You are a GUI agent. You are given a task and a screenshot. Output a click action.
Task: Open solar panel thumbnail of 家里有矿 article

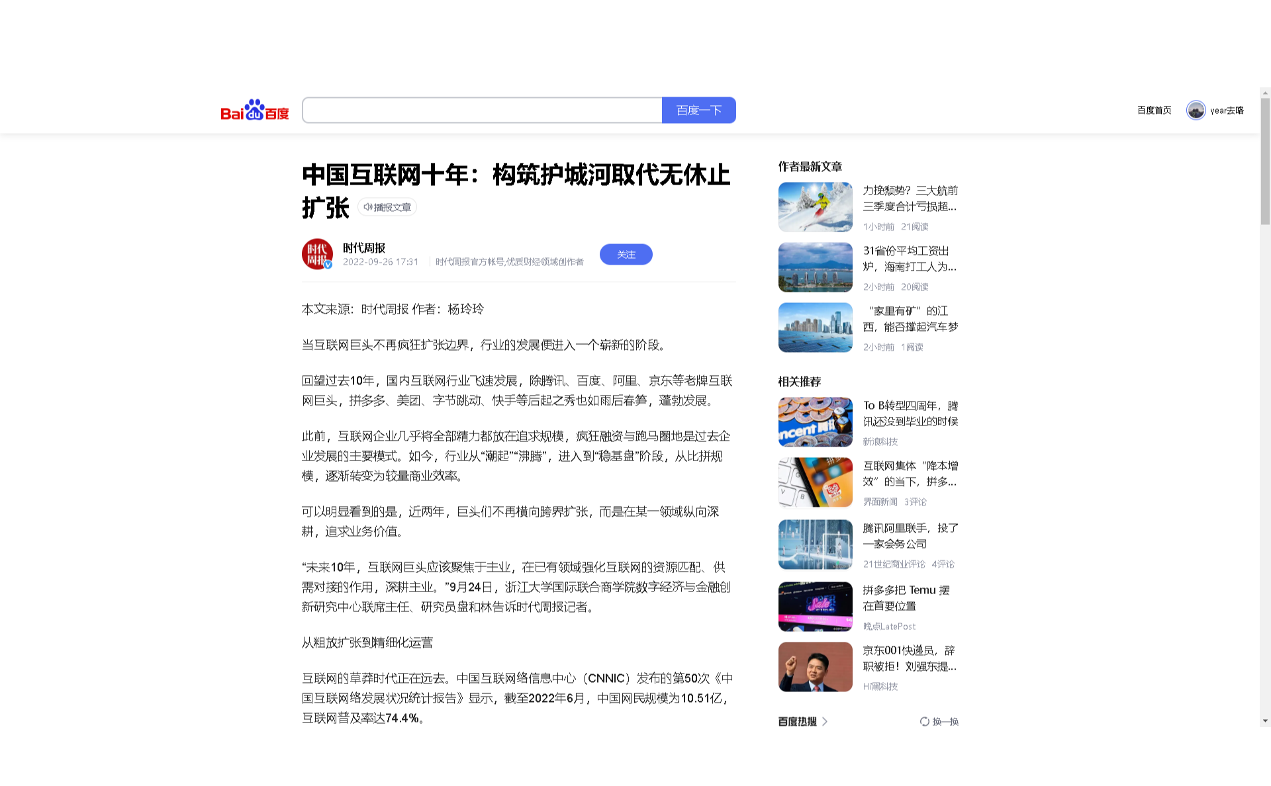(815, 327)
